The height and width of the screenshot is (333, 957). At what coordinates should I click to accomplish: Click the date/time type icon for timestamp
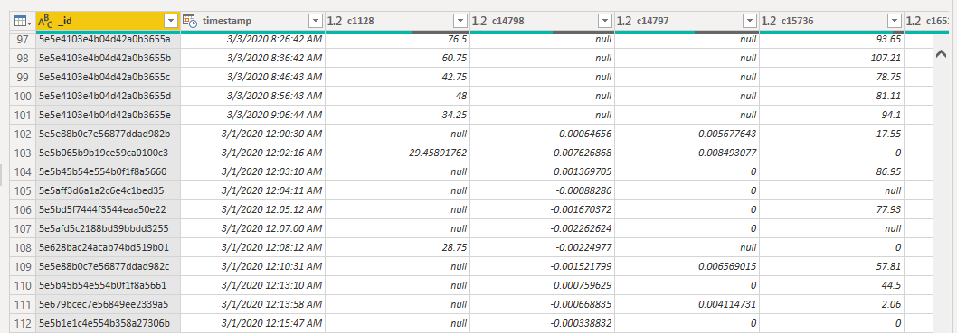point(190,22)
